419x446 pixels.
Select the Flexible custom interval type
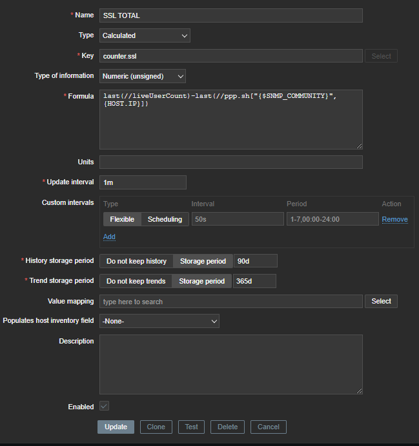click(x=122, y=219)
